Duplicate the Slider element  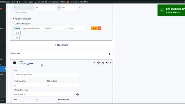point(103,63)
